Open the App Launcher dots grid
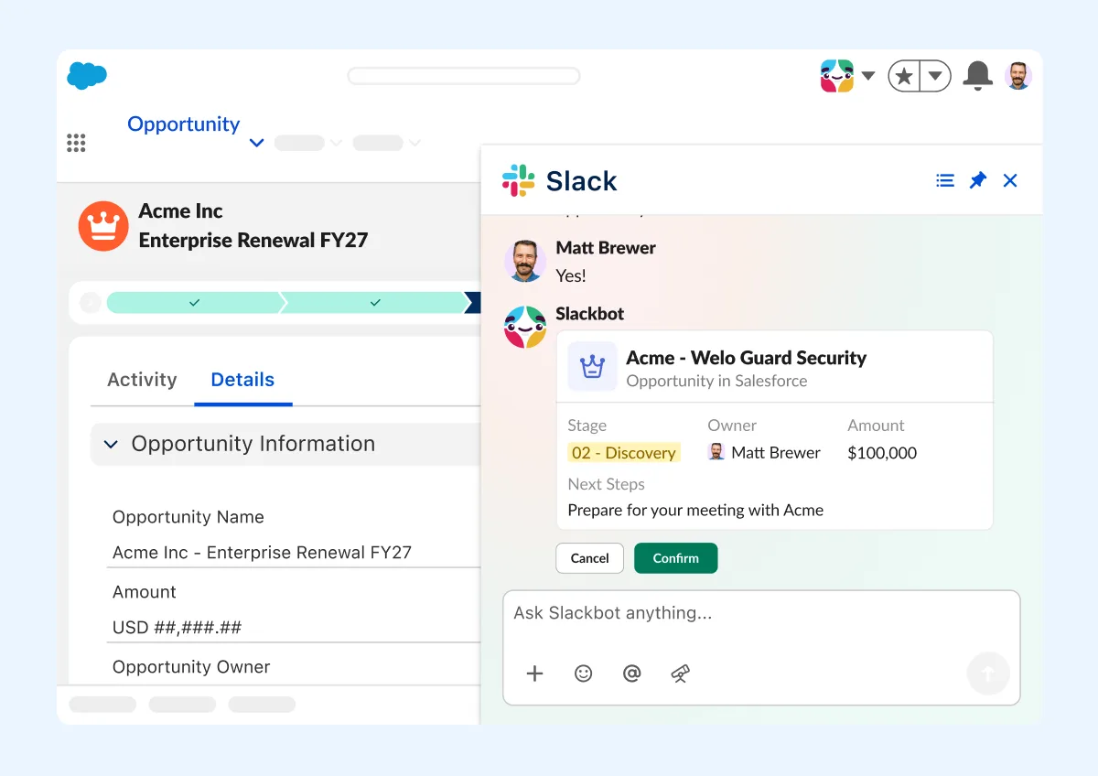This screenshot has width=1098, height=776. (77, 143)
